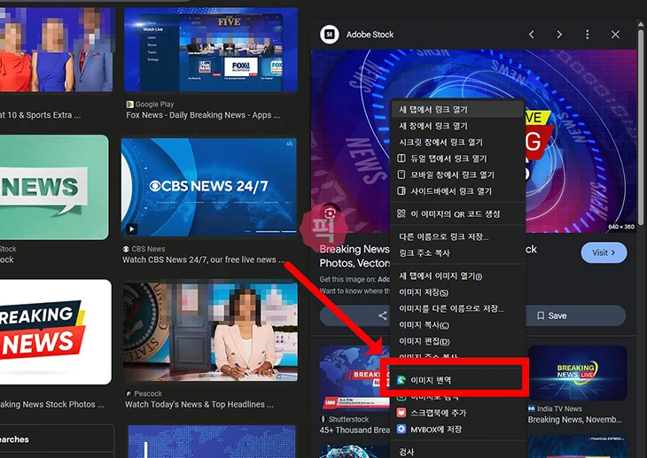Image resolution: width=647 pixels, height=458 pixels.
Task: Select '이 이미지의 QR 코드 생성' menu entry
Action: pyautogui.click(x=457, y=213)
